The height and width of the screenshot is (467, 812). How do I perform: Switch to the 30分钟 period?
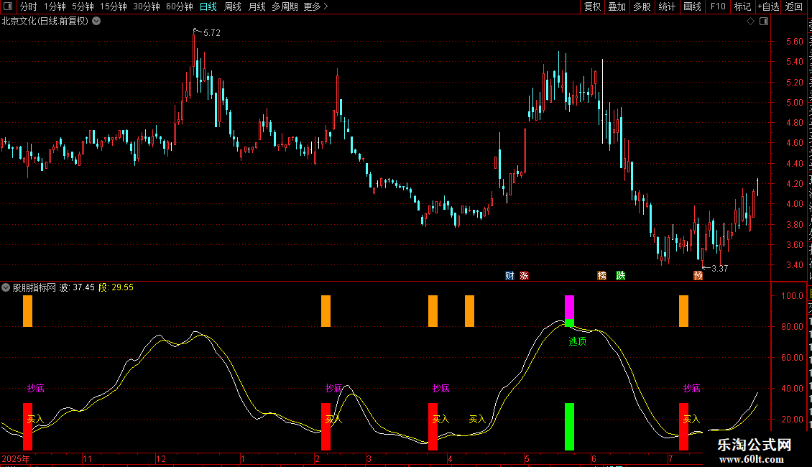point(147,6)
